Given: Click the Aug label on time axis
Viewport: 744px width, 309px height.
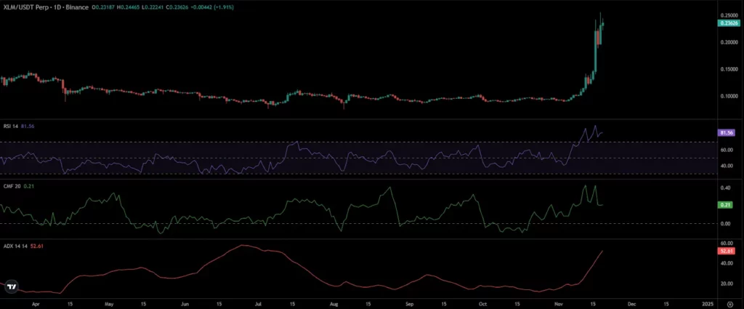Looking at the screenshot, I should 334,303.
